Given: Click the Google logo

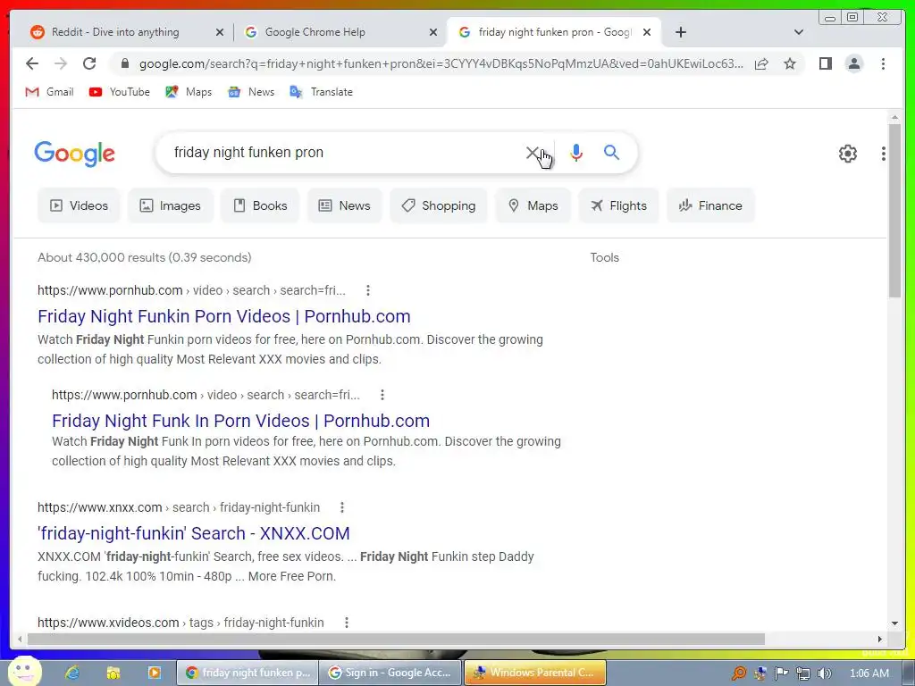Looking at the screenshot, I should point(75,154).
